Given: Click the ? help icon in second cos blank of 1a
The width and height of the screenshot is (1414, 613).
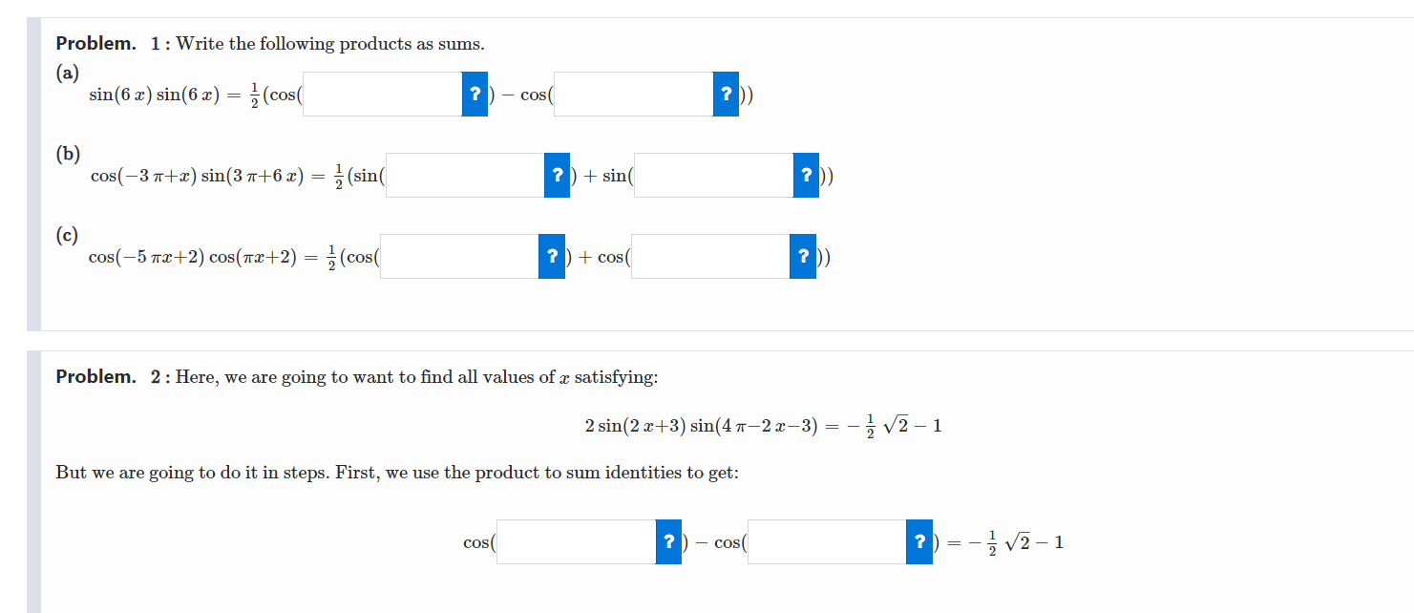Looking at the screenshot, I should pyautogui.click(x=726, y=94).
